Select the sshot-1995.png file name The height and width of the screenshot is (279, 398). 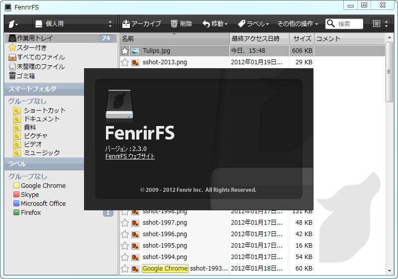pos(165,246)
